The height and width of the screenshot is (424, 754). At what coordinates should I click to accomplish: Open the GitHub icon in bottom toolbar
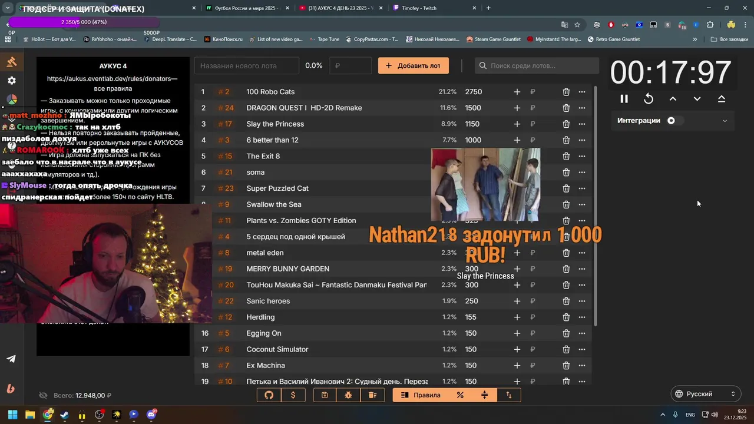pyautogui.click(x=269, y=395)
